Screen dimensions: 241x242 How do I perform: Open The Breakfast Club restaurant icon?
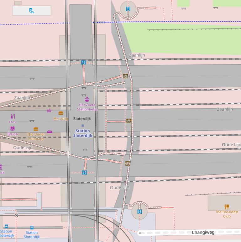pyautogui.click(x=227, y=206)
